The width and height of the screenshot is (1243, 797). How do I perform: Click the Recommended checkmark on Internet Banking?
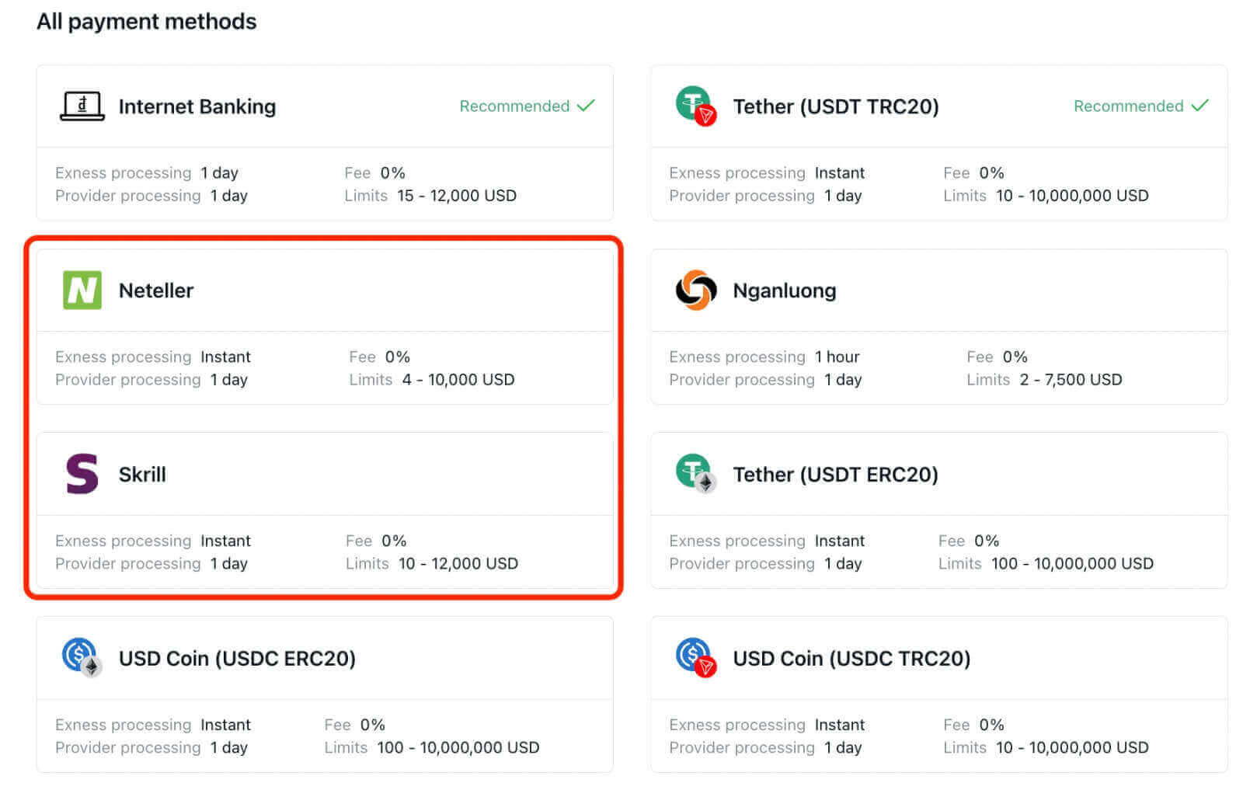587,105
